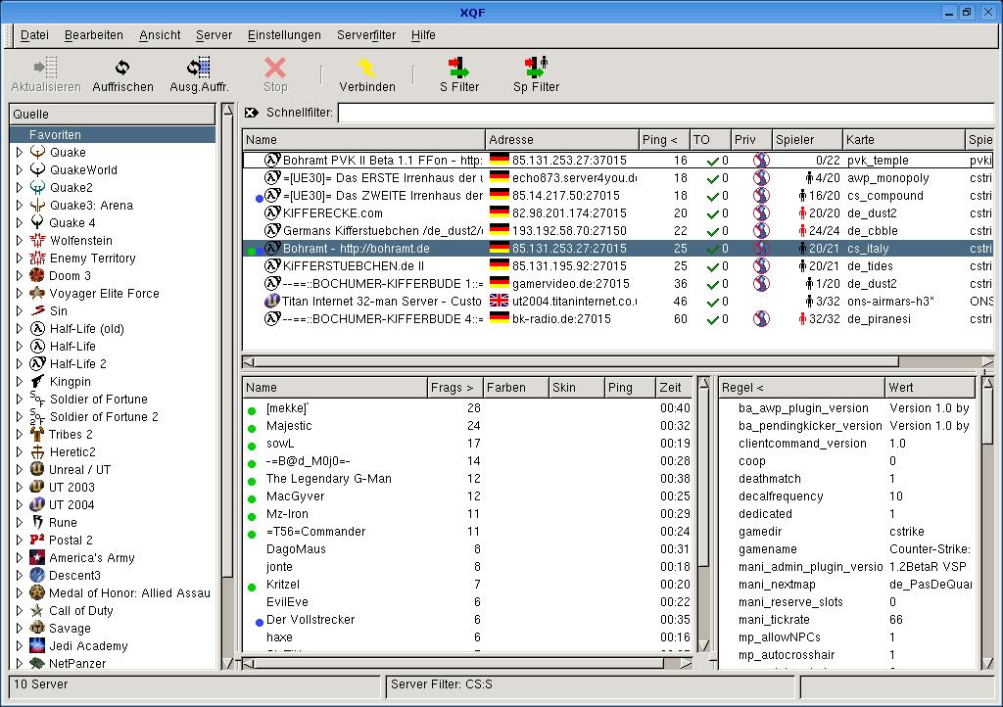Click the Ausg.Auffr. refresh selected icon
This screenshot has height=707, width=1003.
(199, 68)
